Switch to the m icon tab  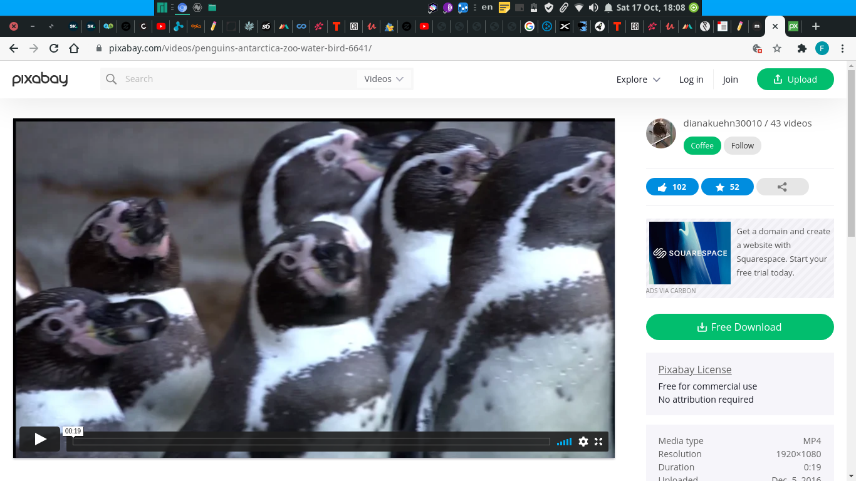[x=757, y=26]
